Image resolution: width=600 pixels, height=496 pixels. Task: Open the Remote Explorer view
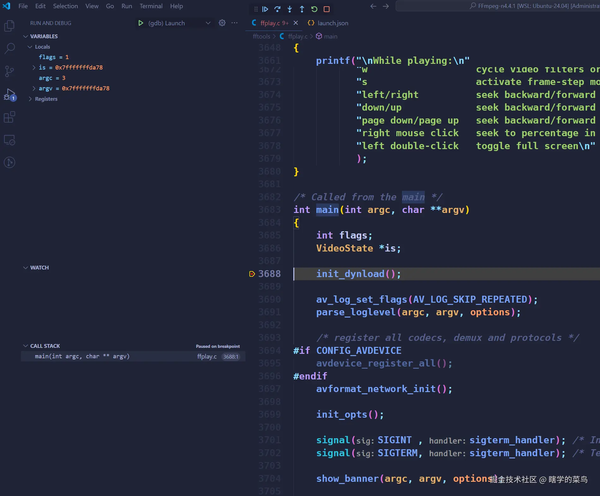point(9,140)
